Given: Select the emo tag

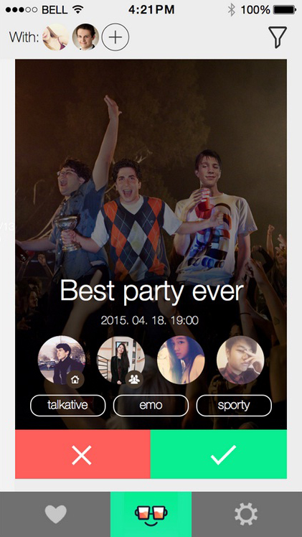Looking at the screenshot, I should (151, 406).
